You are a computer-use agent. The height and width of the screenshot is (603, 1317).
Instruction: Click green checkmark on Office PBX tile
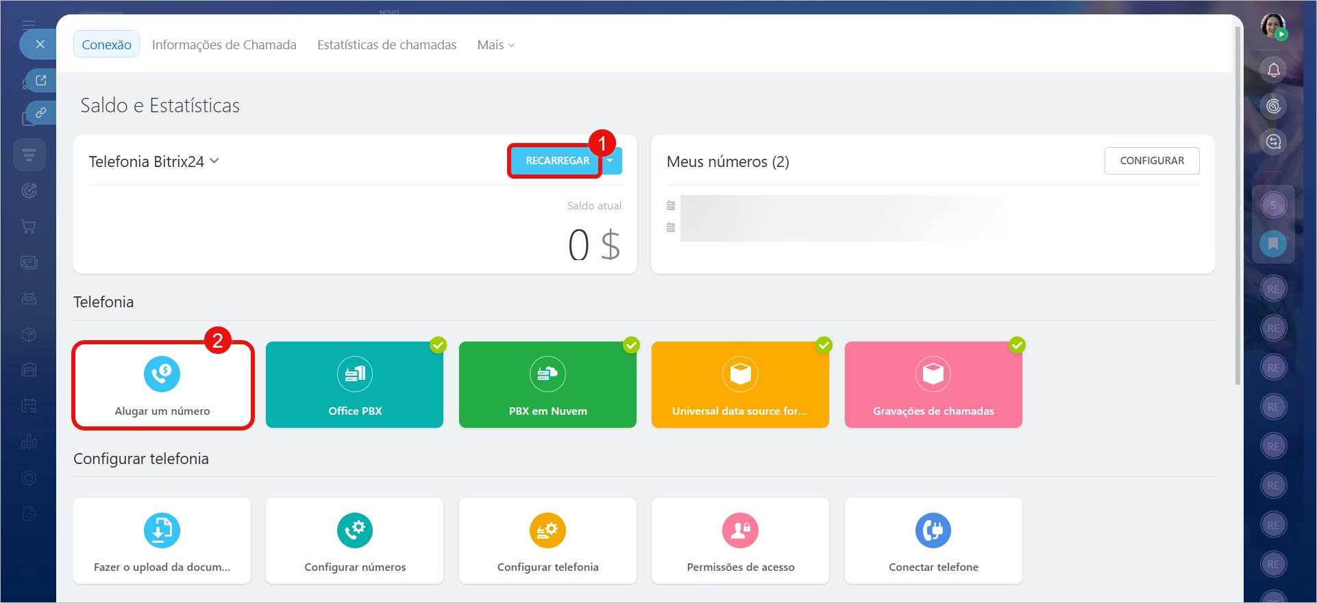[x=438, y=345]
